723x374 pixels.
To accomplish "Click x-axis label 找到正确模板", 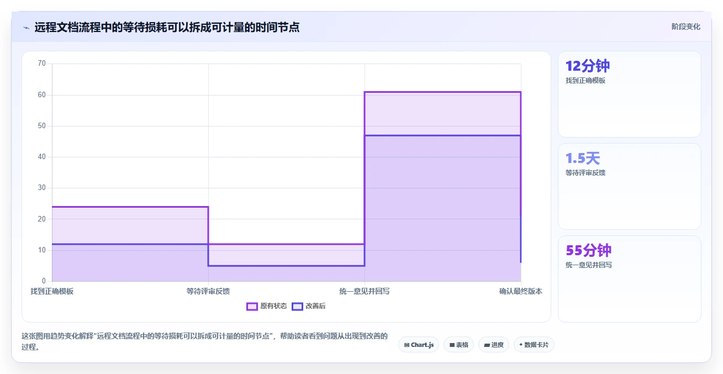I will click(x=52, y=291).
